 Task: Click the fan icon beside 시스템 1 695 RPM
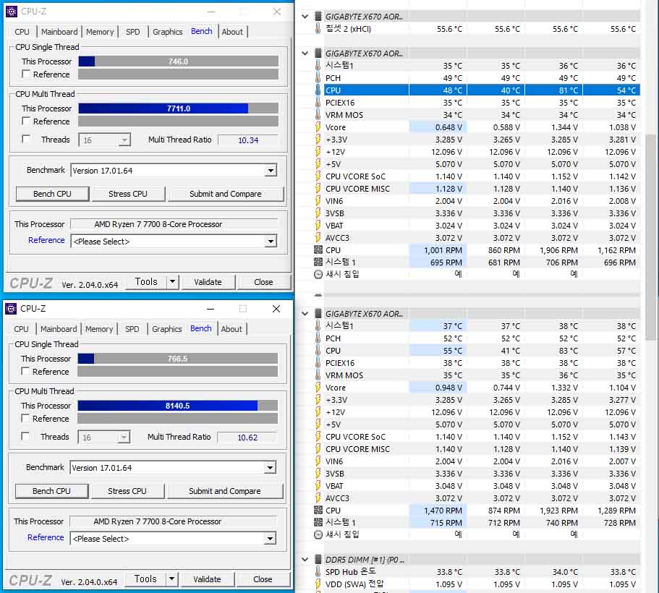tap(318, 262)
